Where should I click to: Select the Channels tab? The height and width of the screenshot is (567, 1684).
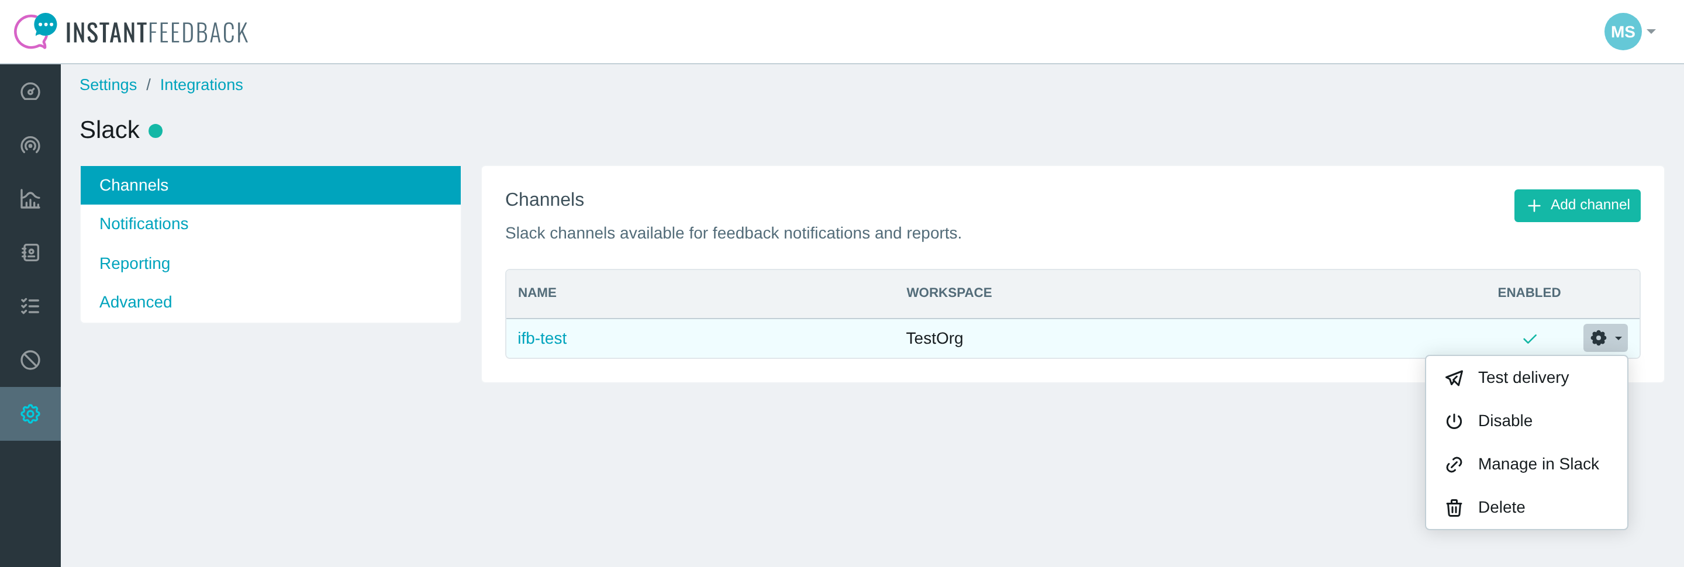coord(270,185)
